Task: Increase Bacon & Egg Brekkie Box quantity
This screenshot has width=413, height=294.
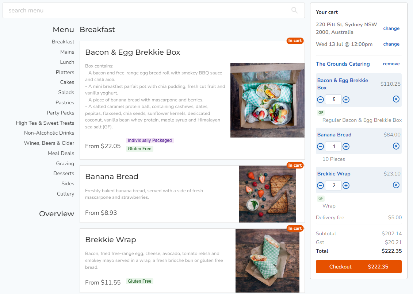Action: pos(346,99)
